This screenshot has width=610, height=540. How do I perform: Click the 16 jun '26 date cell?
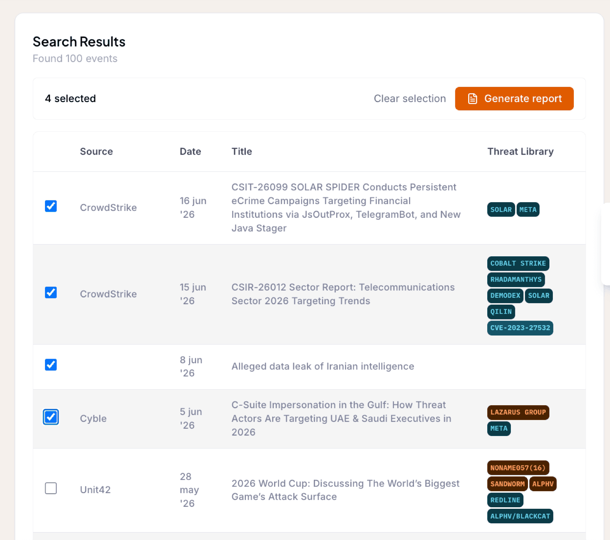(193, 208)
